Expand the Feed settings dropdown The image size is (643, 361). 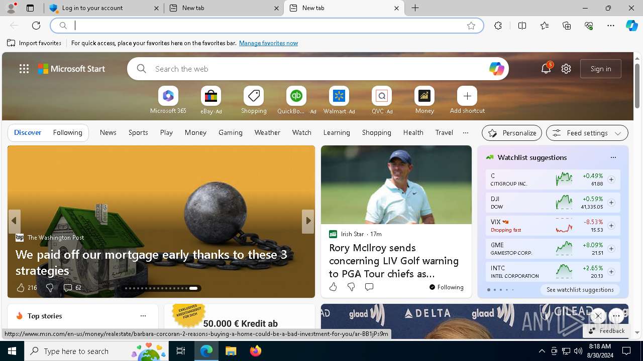pos(587,133)
